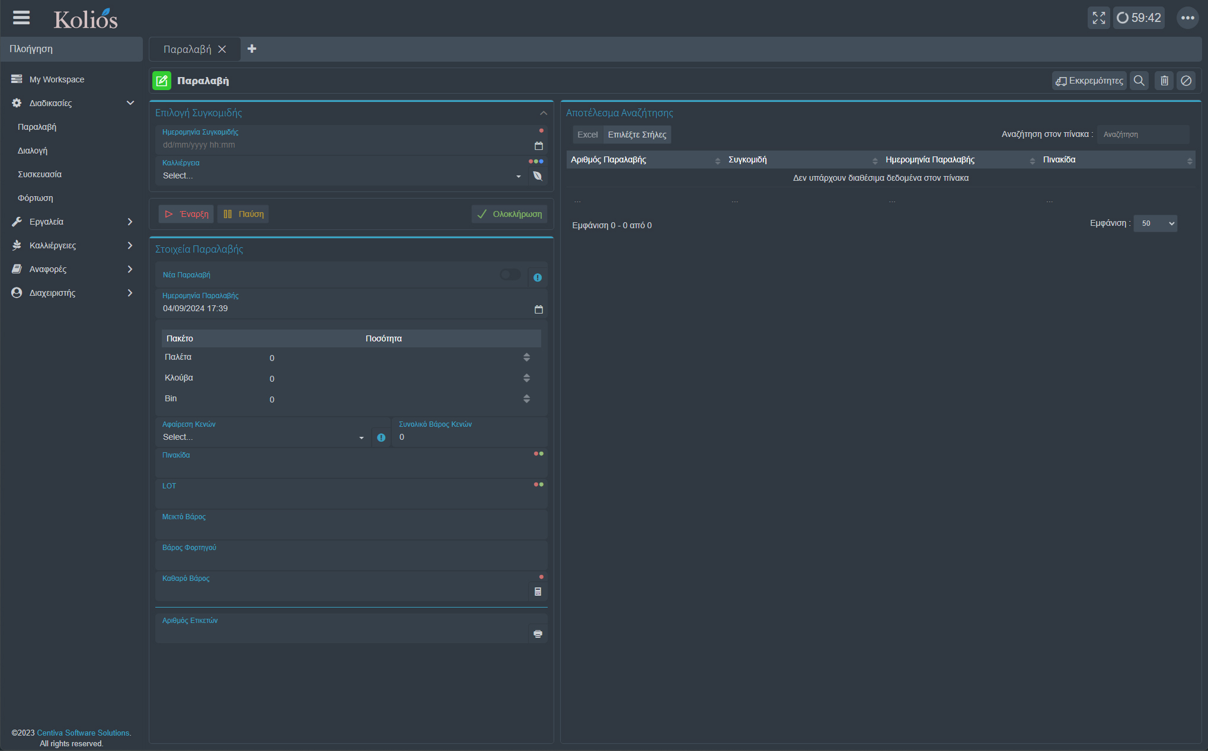The height and width of the screenshot is (751, 1208).
Task: Click the Παύση pause button
Action: pyautogui.click(x=243, y=214)
